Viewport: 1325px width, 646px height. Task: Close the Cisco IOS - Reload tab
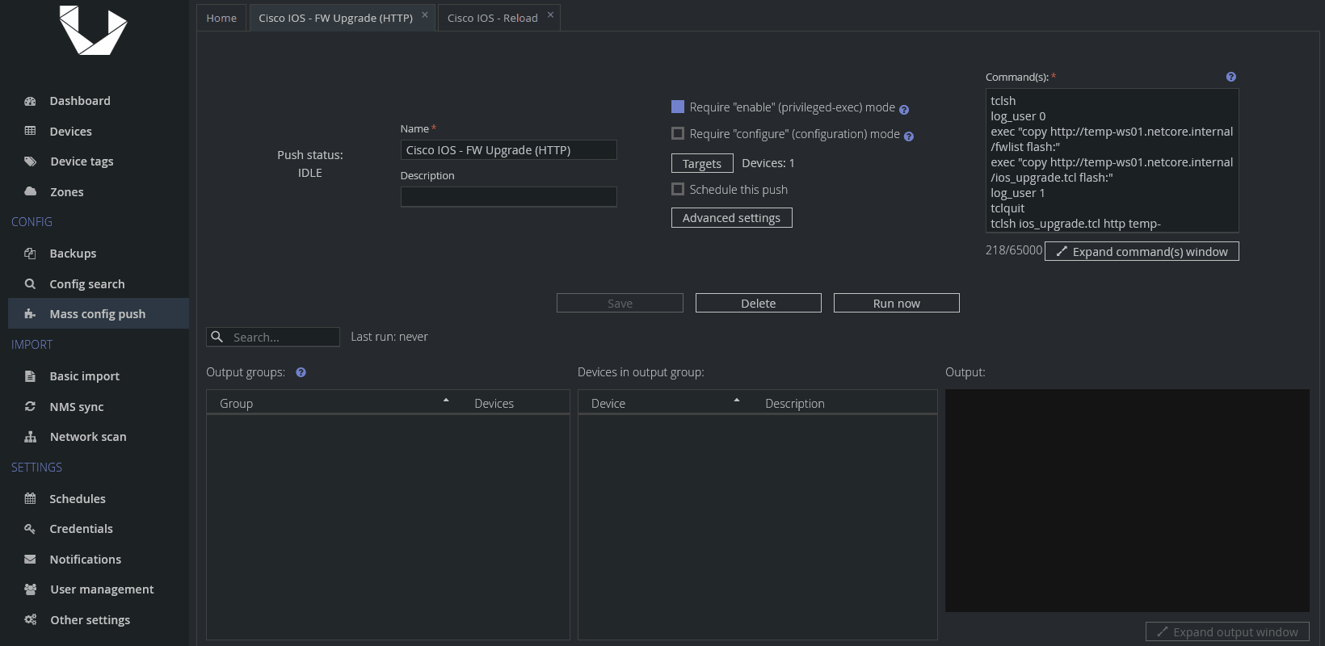550,15
